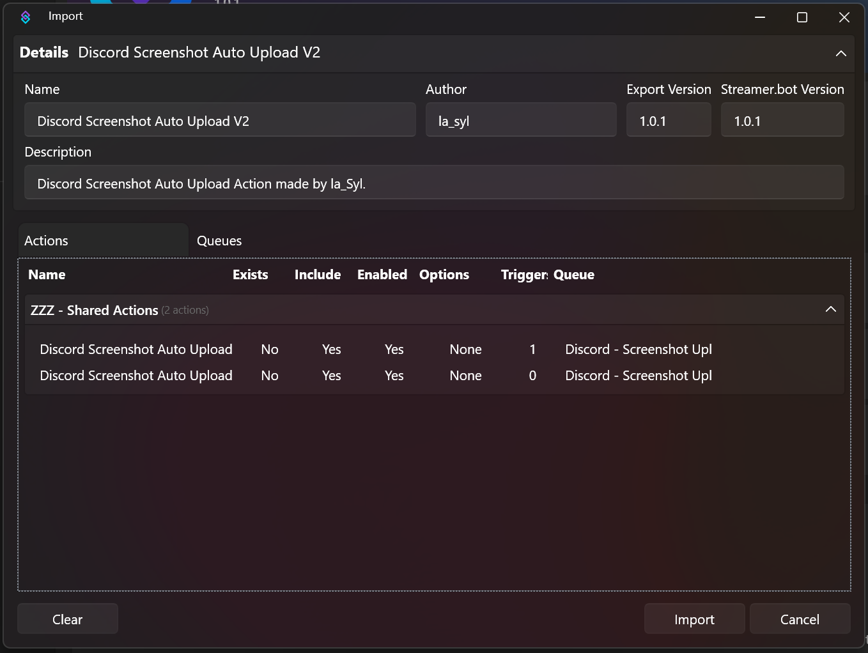Screen dimensions: 868x653
Task: Hit the Clear button
Action: tap(68, 619)
